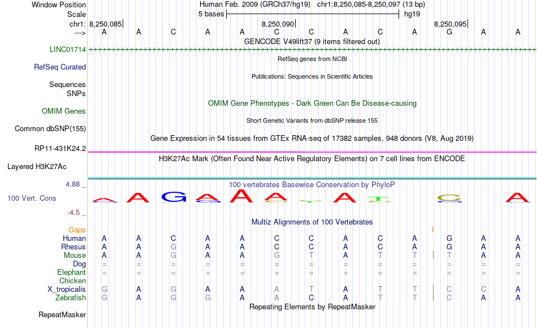Select the X_tropicalis alignment row label

pyautogui.click(x=67, y=290)
